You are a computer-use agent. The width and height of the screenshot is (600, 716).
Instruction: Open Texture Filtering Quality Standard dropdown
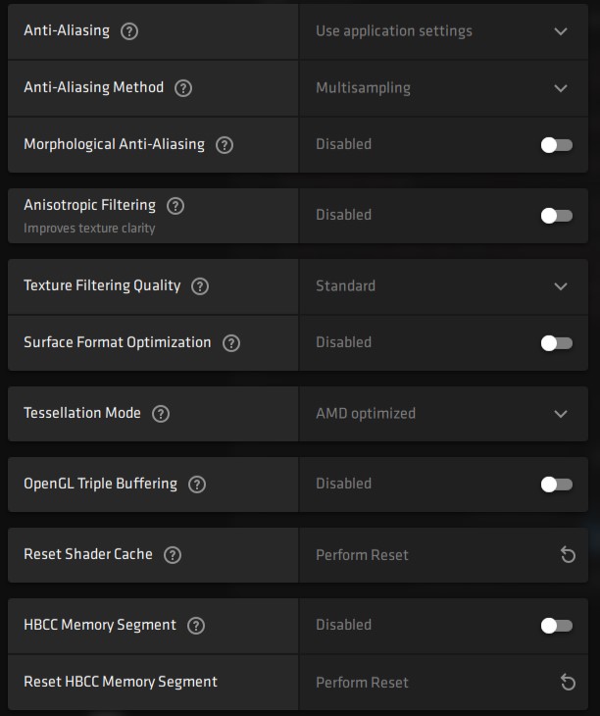pos(443,286)
